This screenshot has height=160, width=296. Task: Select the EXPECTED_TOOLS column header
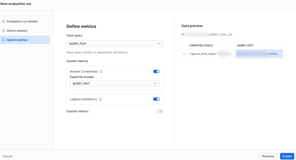point(201,46)
